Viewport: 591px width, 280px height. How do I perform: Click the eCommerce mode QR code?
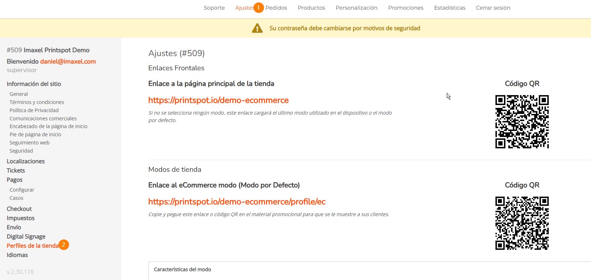[x=522, y=223]
